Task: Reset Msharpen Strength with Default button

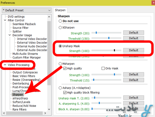Action: pos(134,74)
